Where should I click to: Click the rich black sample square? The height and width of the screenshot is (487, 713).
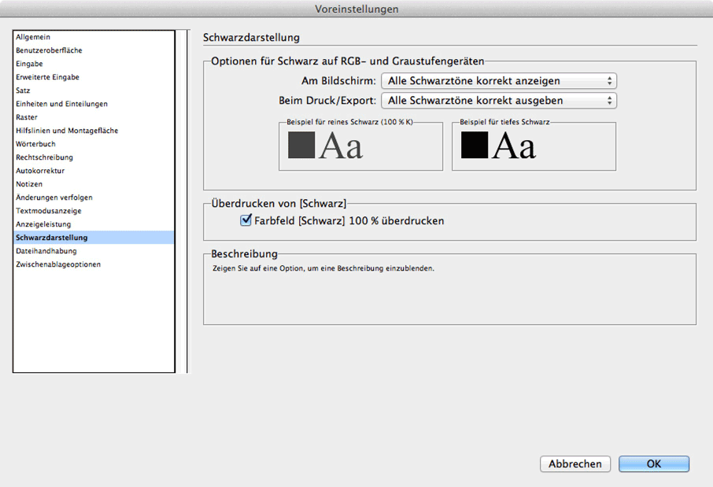coord(475,145)
